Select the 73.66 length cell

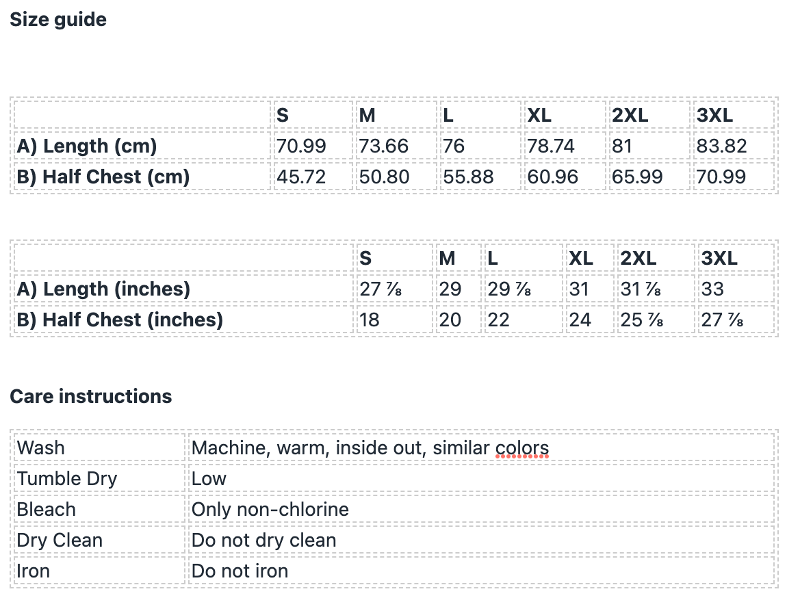(x=383, y=146)
